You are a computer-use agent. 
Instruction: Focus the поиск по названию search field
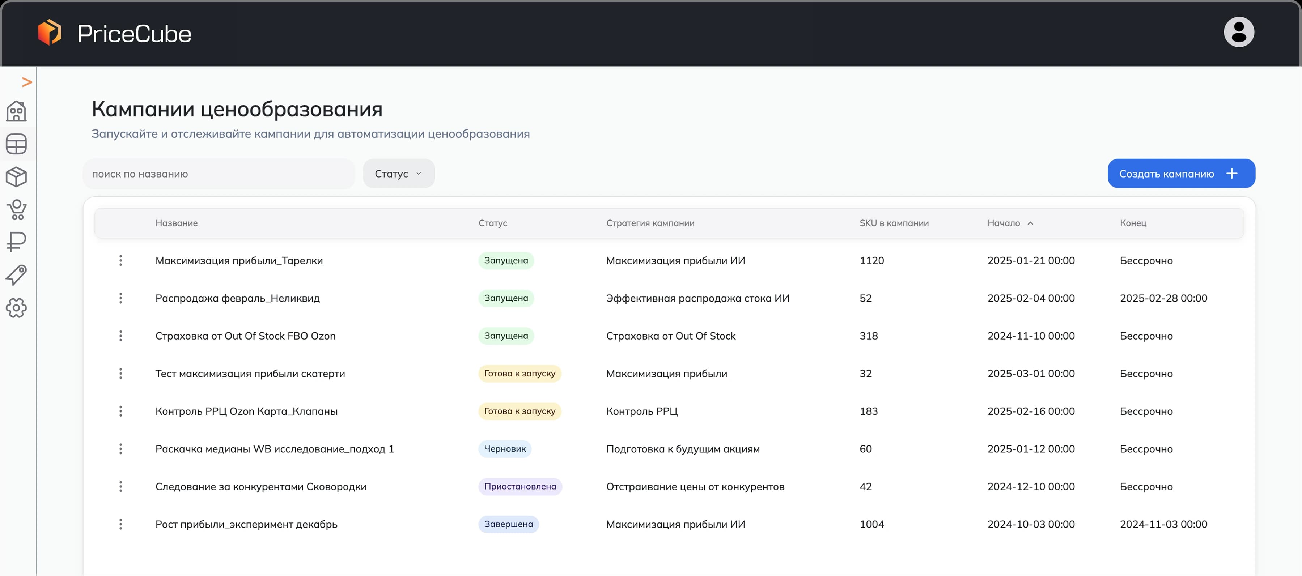[x=219, y=174]
